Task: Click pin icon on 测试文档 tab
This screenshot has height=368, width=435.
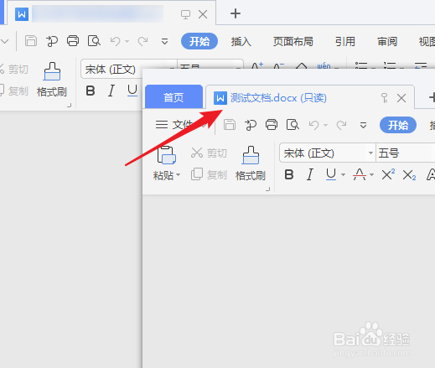Action: click(385, 98)
